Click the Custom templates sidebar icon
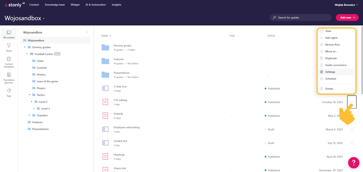This screenshot has width=363, height=172. pos(9,60)
